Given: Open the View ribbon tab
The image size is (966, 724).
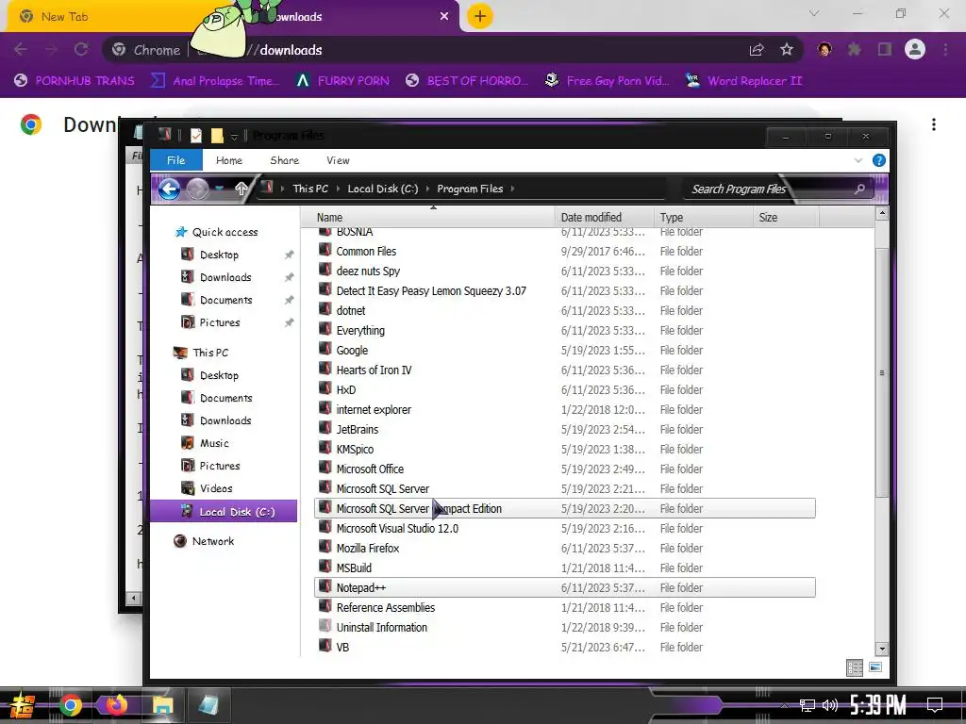Looking at the screenshot, I should [x=338, y=160].
